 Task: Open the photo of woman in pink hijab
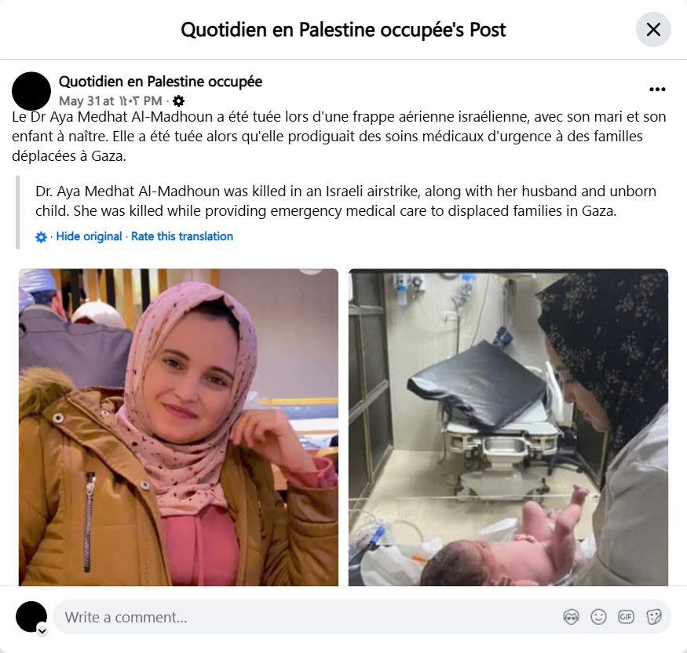click(178, 428)
